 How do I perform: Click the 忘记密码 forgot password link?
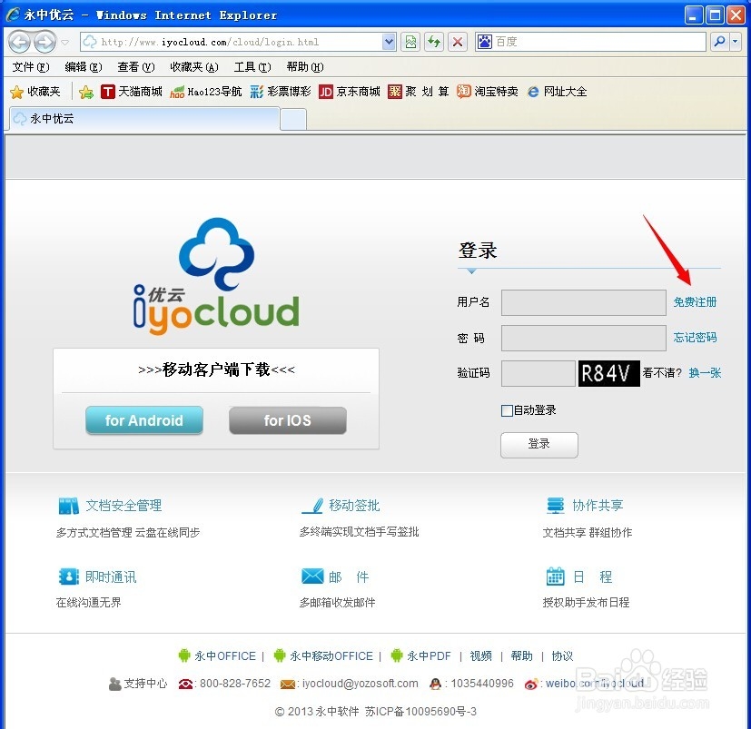[x=695, y=338]
